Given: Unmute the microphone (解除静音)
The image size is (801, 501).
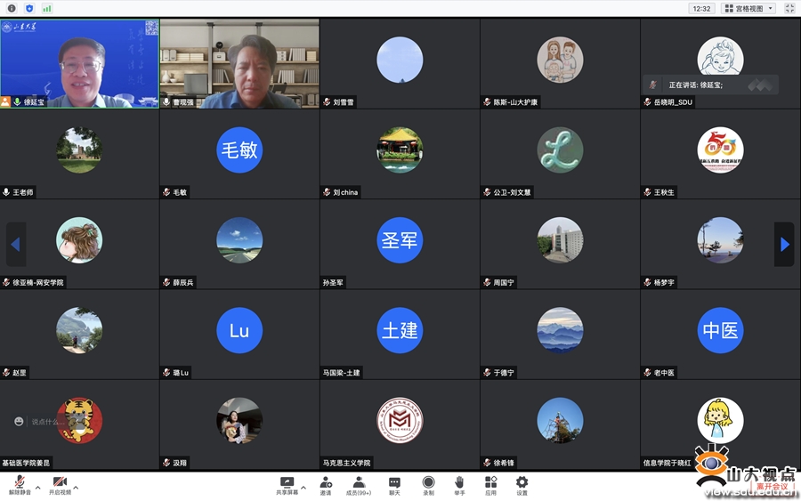Looking at the screenshot, I should (x=20, y=483).
